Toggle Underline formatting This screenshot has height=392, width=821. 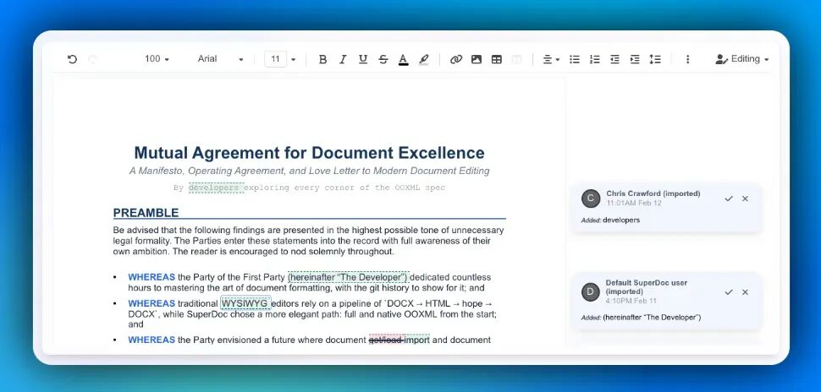363,59
